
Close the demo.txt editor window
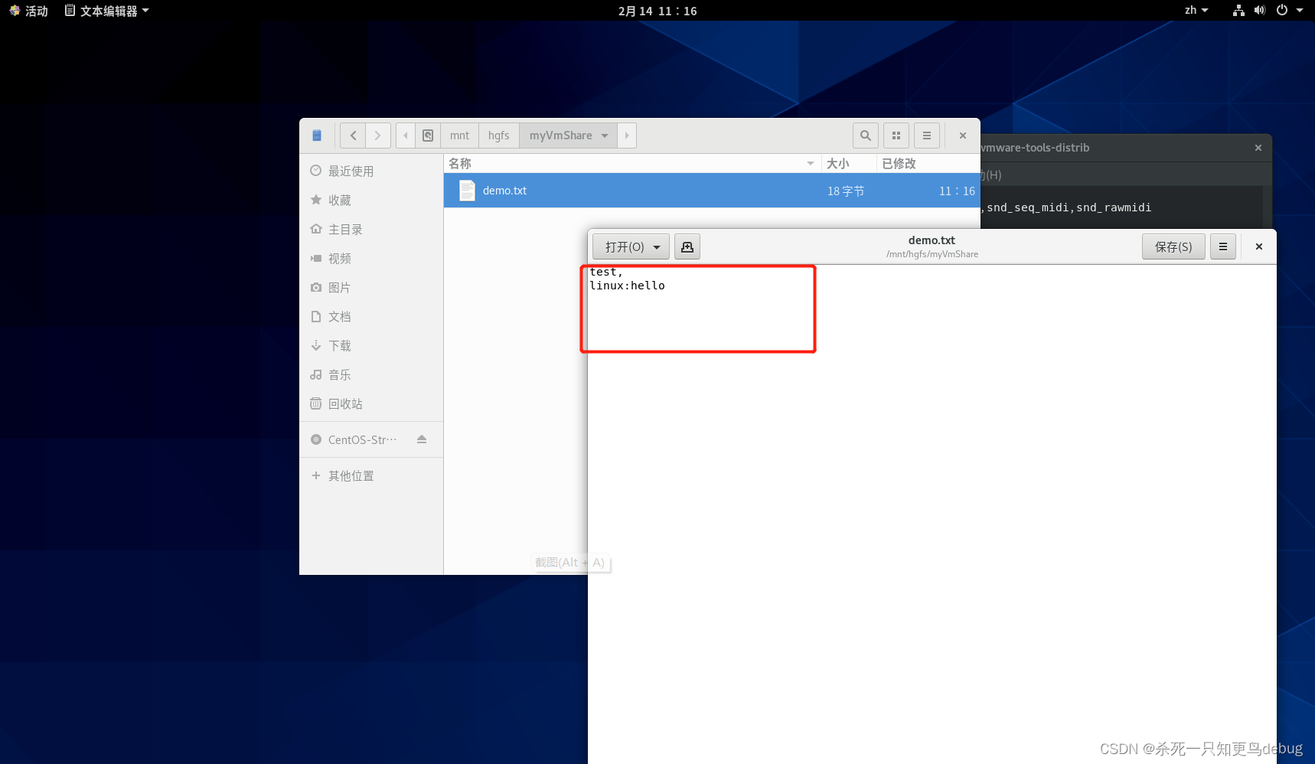click(1259, 247)
